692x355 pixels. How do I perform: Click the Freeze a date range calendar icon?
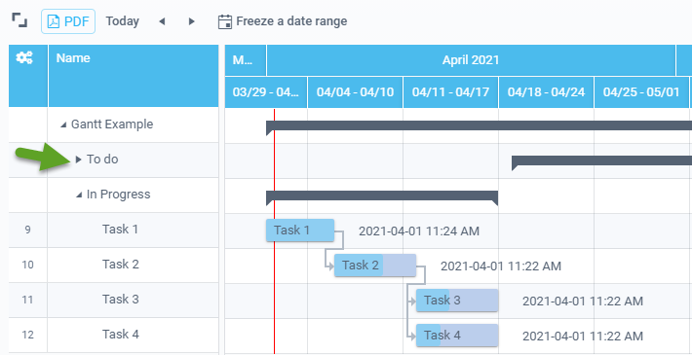tap(225, 21)
